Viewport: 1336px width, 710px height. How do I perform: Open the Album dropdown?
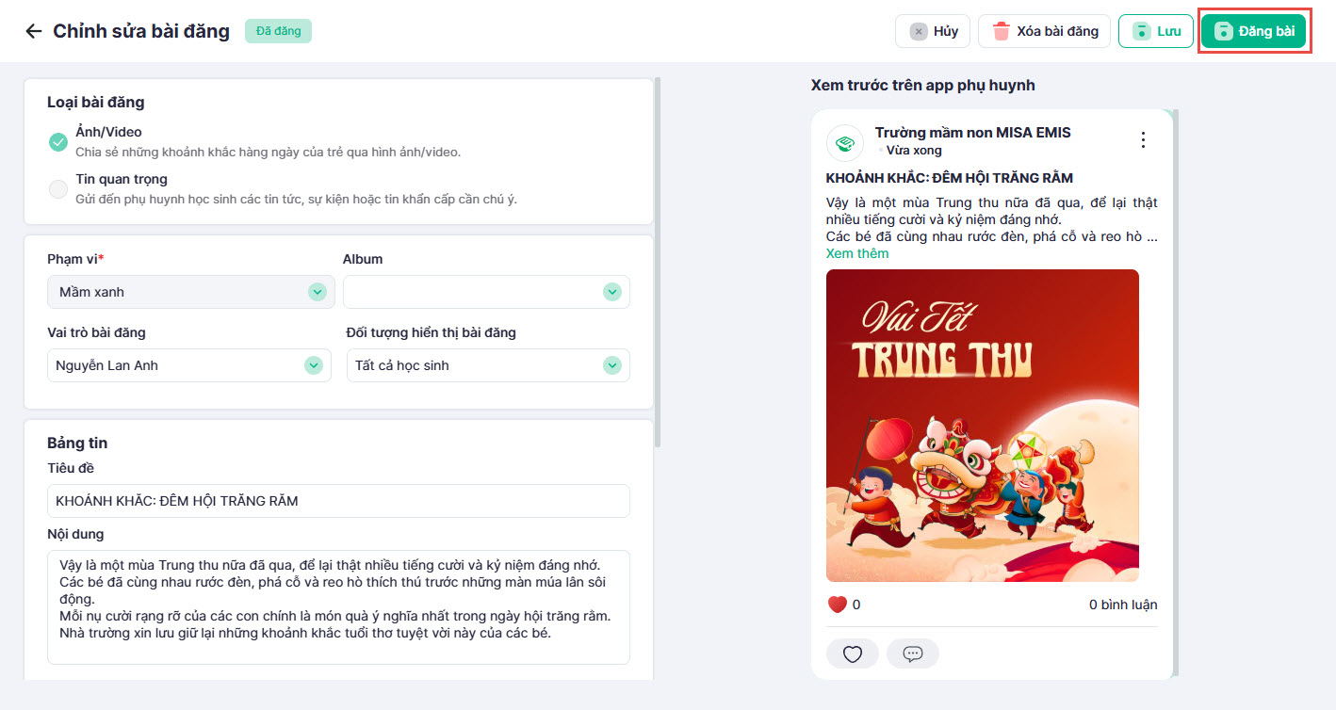[486, 292]
